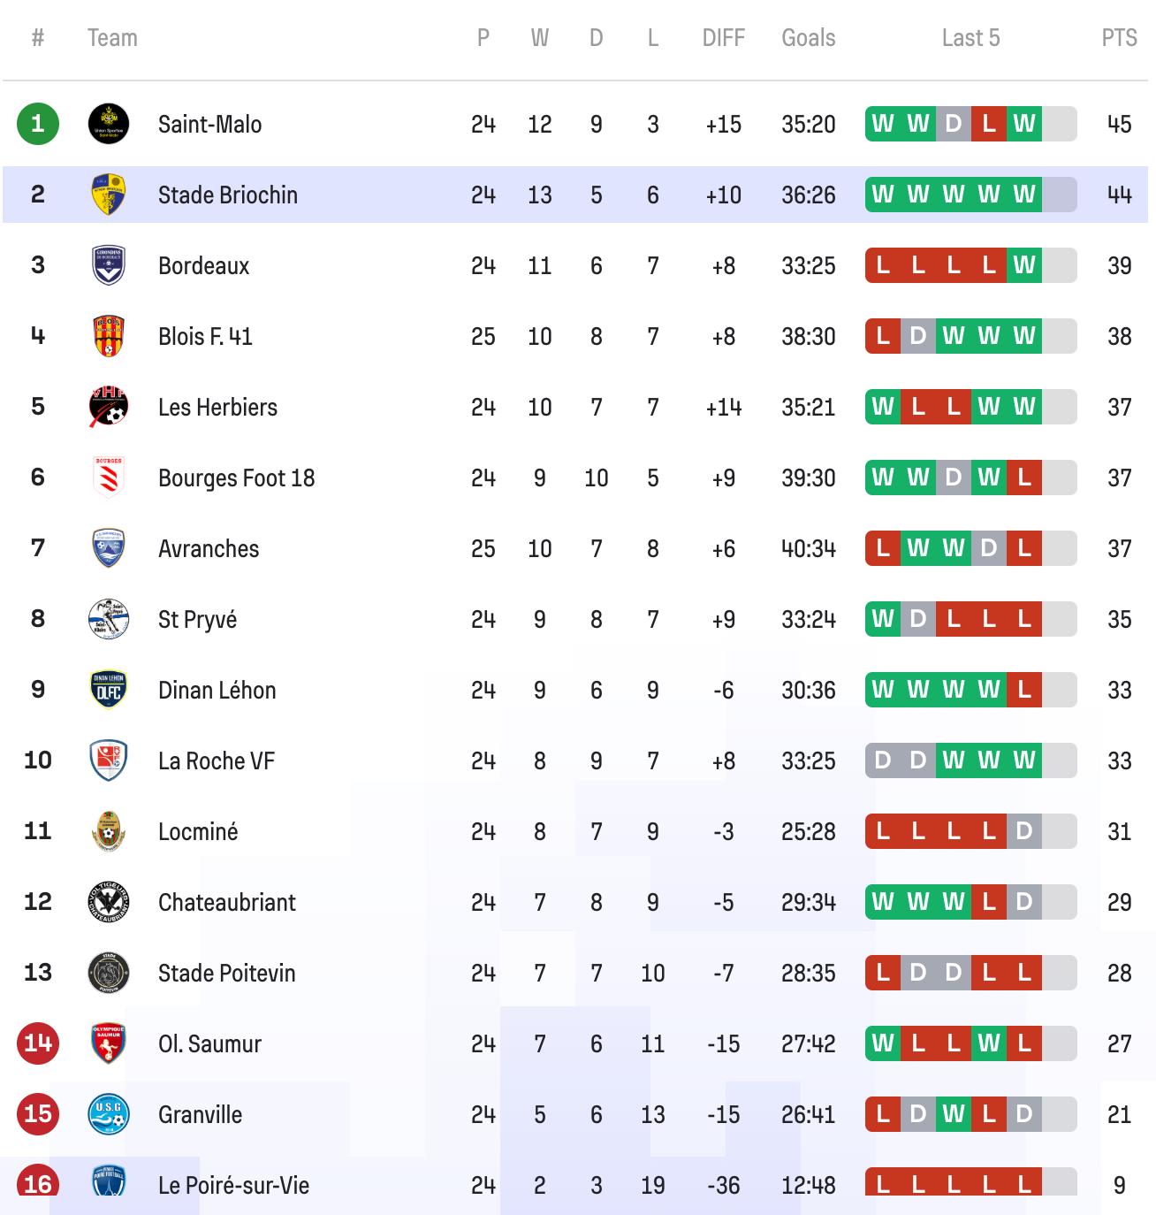This screenshot has height=1215, width=1156.
Task: Select the Blois F. 41 crest
Action: pyautogui.click(x=109, y=336)
